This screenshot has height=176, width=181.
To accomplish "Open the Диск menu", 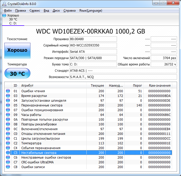I will point(56,11).
